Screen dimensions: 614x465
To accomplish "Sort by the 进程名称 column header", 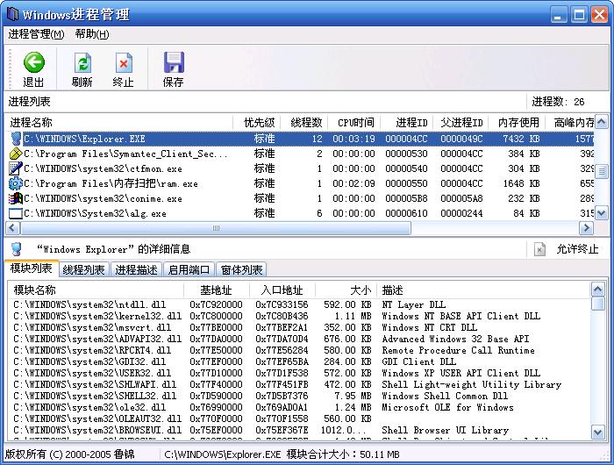I will [x=119, y=123].
